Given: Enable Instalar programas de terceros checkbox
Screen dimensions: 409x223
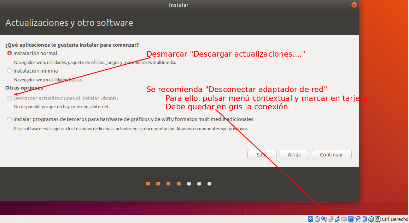Looking at the screenshot, I should point(10,119).
